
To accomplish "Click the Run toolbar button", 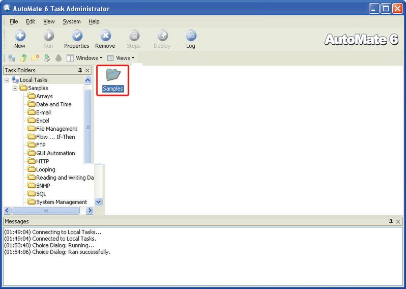I will pyautogui.click(x=48, y=39).
